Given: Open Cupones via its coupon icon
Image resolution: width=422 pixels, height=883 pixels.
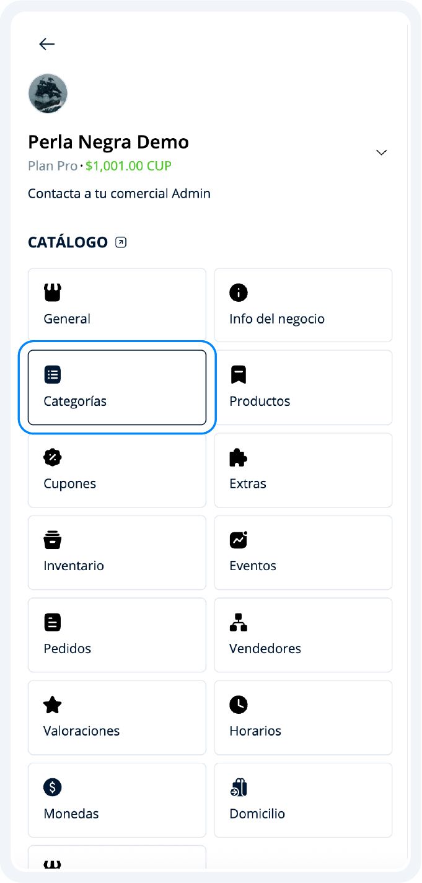Looking at the screenshot, I should pyautogui.click(x=52, y=457).
